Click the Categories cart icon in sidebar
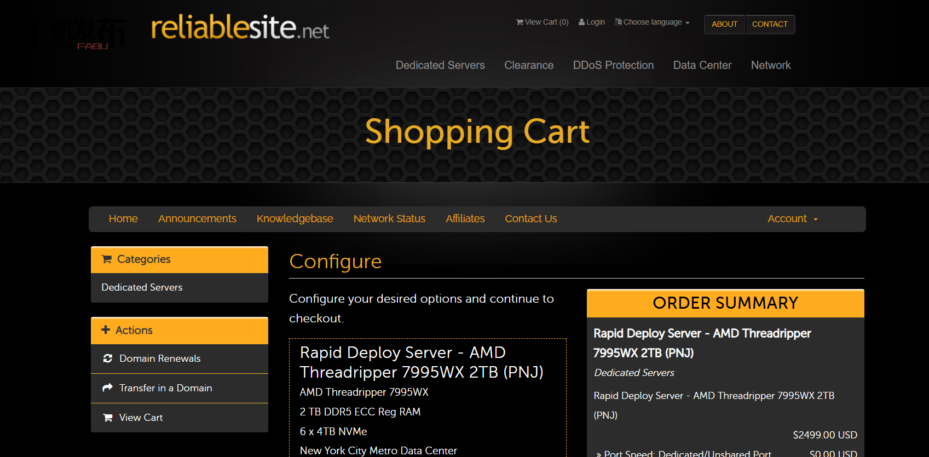Screen dimensions: 929x457 (x=107, y=259)
